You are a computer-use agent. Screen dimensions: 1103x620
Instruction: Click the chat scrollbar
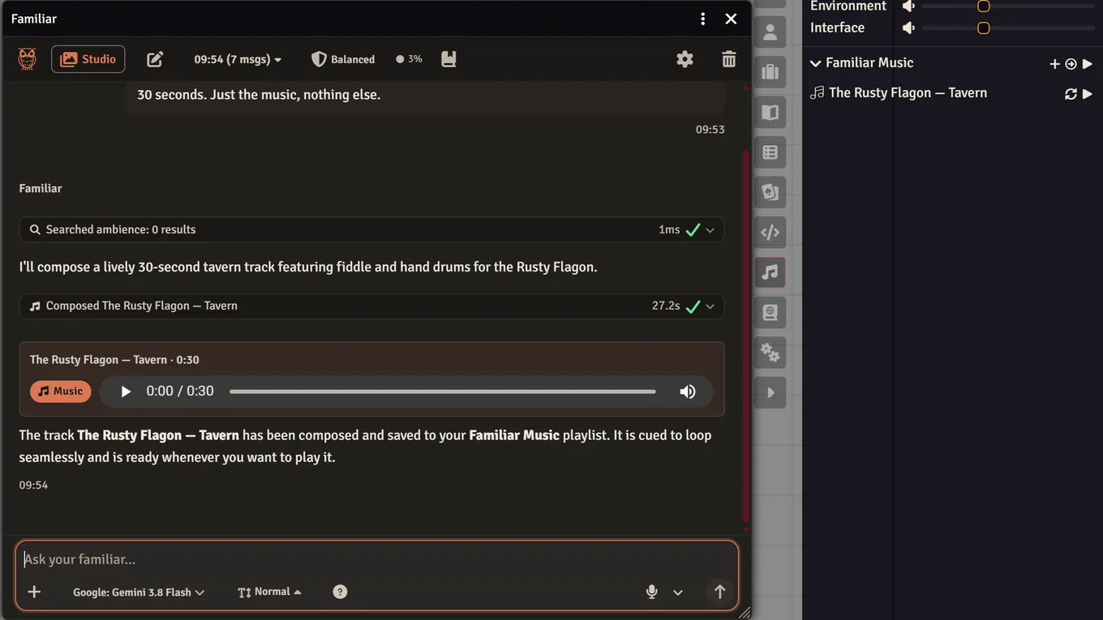[x=746, y=336]
